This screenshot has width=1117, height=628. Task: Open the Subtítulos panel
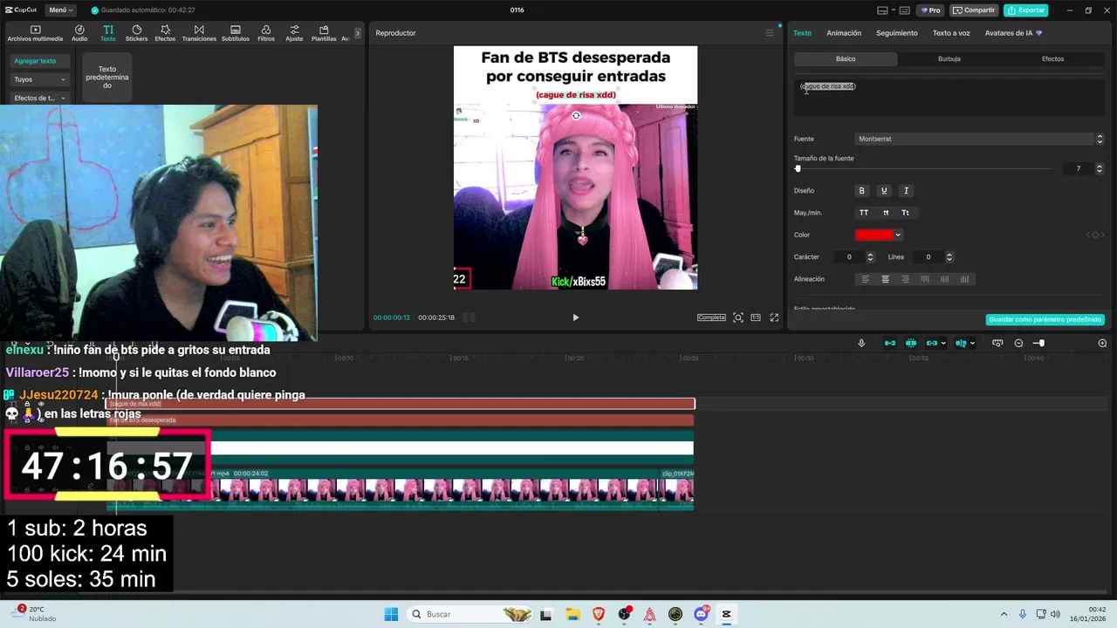point(235,33)
